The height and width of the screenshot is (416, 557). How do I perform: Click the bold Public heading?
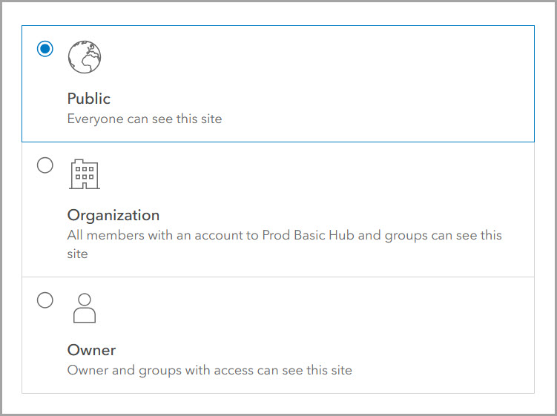tap(89, 99)
